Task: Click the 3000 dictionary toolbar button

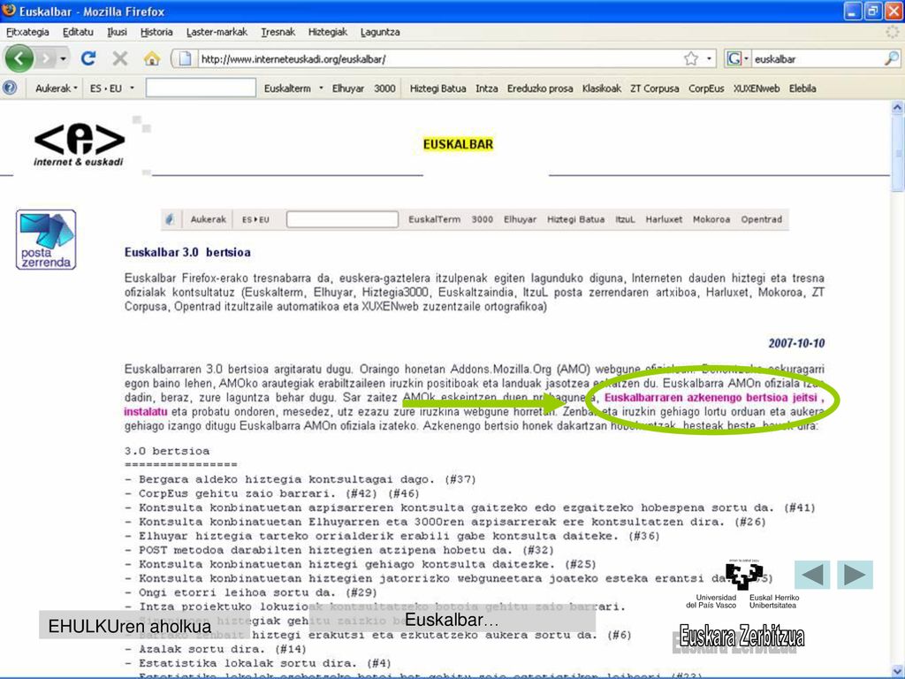Action: pos(384,88)
